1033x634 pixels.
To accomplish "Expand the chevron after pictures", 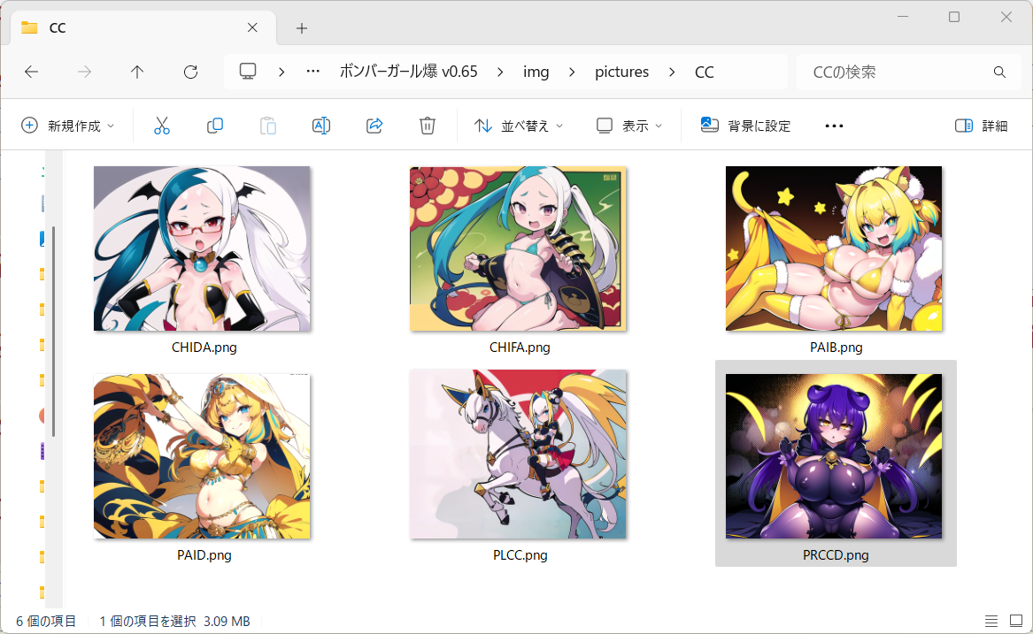I will (671, 72).
